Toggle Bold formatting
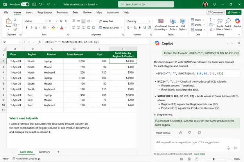 pyautogui.click(x=27, y=28)
